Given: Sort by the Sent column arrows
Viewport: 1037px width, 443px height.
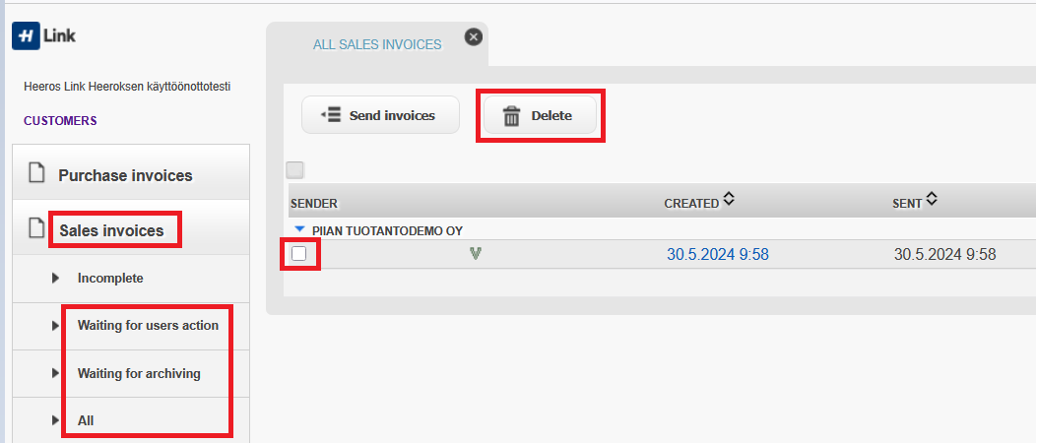Looking at the screenshot, I should tap(932, 198).
